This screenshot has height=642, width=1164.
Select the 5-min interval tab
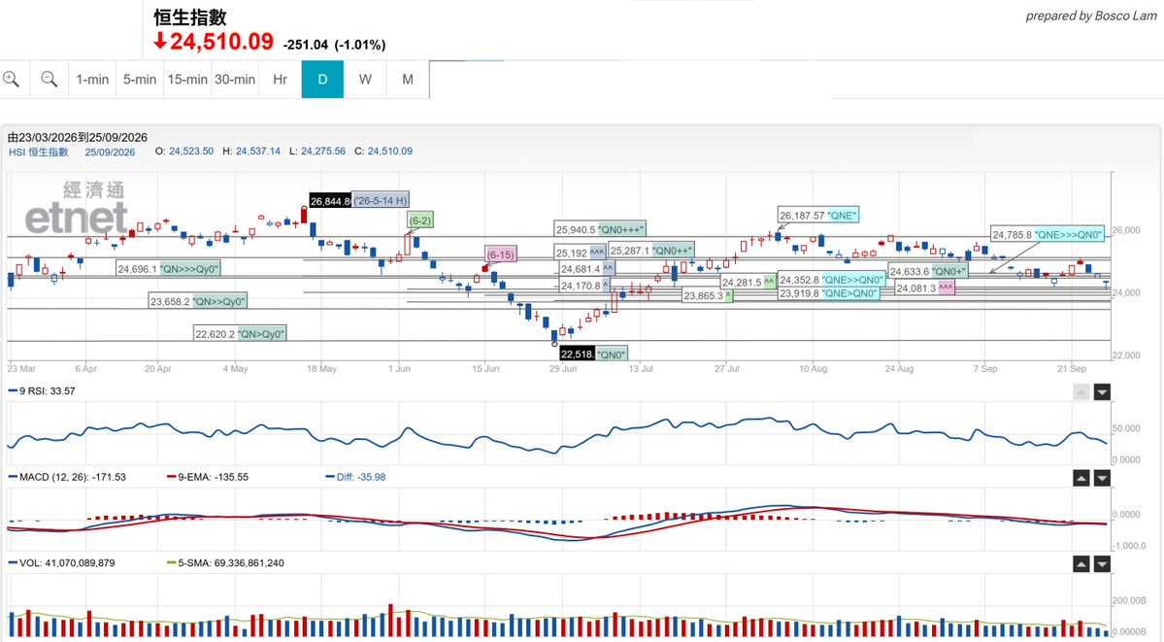(x=140, y=80)
